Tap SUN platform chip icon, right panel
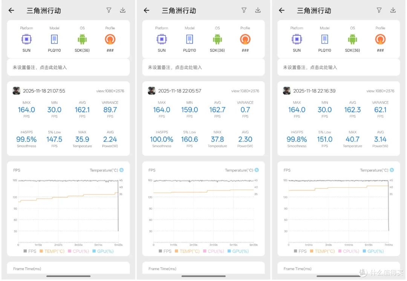Image resolution: width=407 pixels, height=281 pixels. pyautogui.click(x=297, y=39)
